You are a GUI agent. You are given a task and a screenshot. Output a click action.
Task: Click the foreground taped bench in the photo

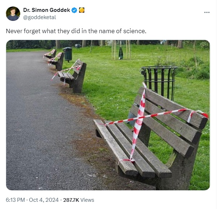coord(151,139)
